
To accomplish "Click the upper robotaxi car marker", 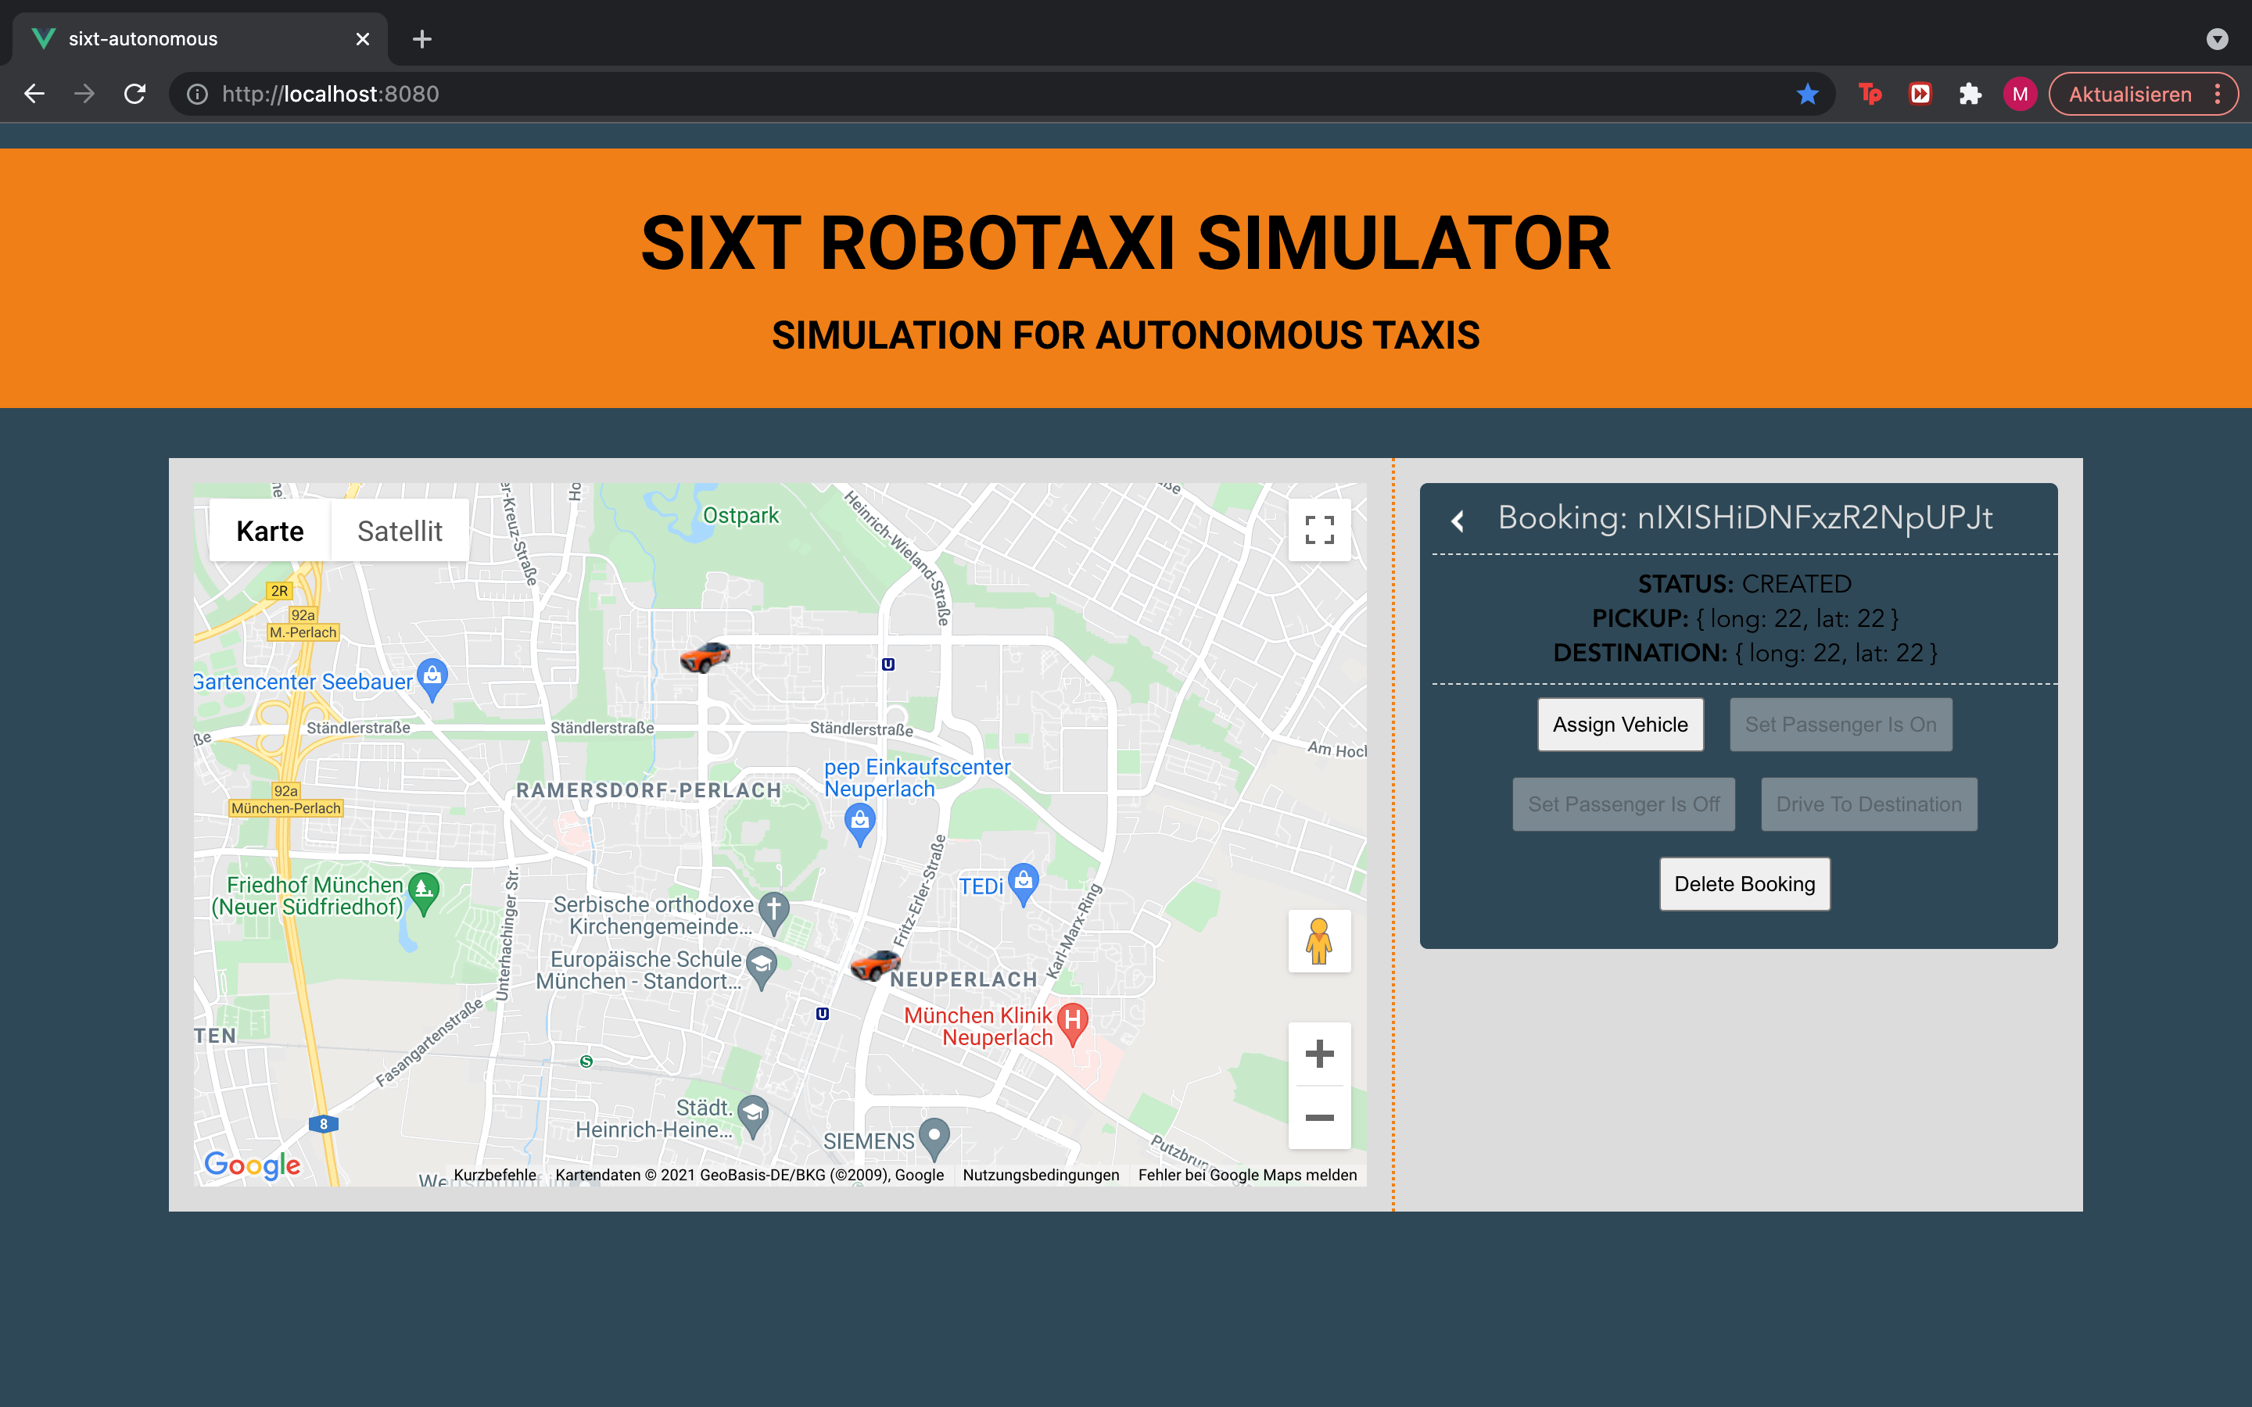I will [x=705, y=657].
